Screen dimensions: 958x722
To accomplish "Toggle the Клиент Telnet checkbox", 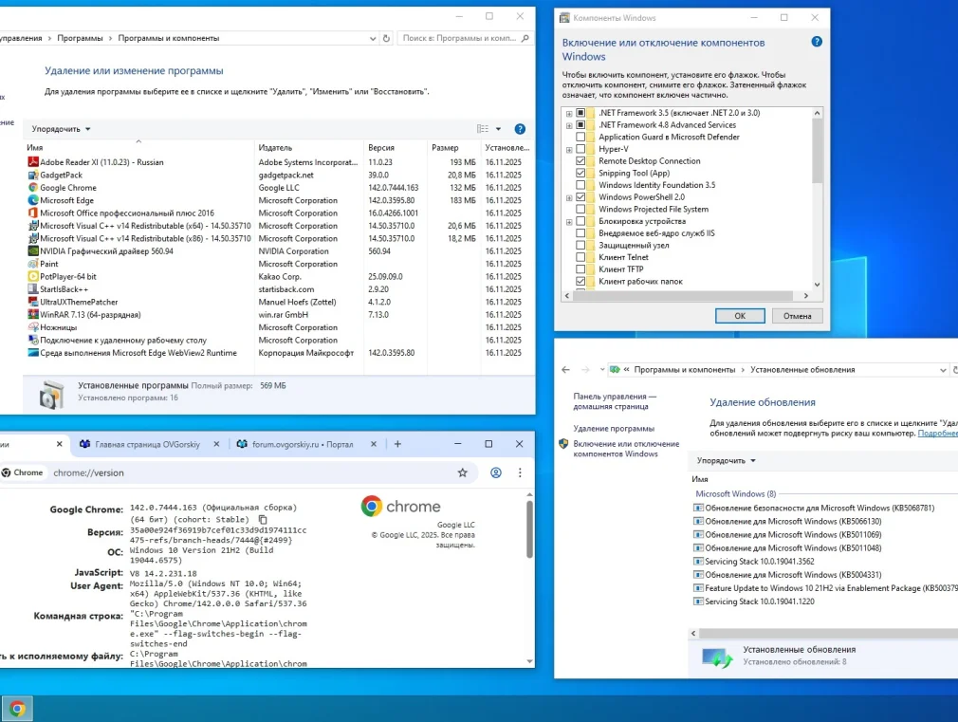I will click(580, 257).
